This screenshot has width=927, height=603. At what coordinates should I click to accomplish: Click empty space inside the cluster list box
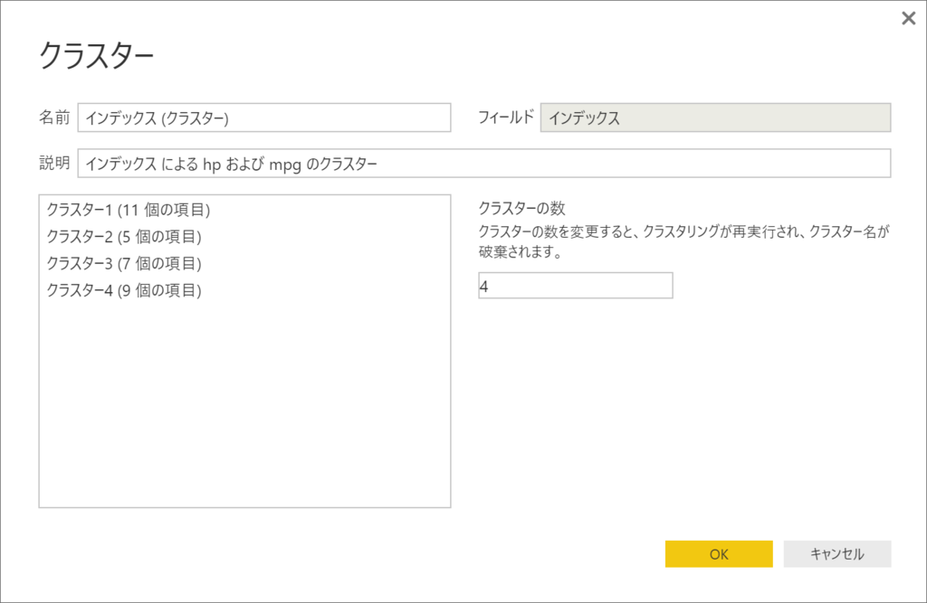(x=244, y=408)
